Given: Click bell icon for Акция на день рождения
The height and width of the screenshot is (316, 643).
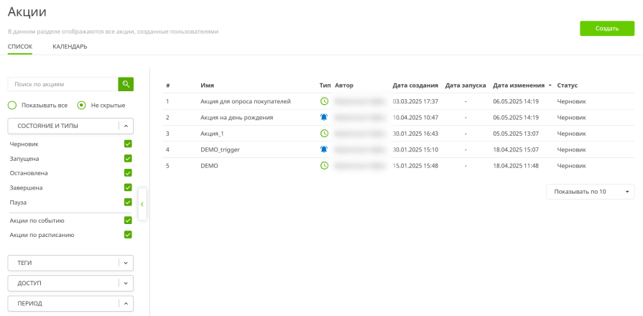Looking at the screenshot, I should tap(324, 117).
